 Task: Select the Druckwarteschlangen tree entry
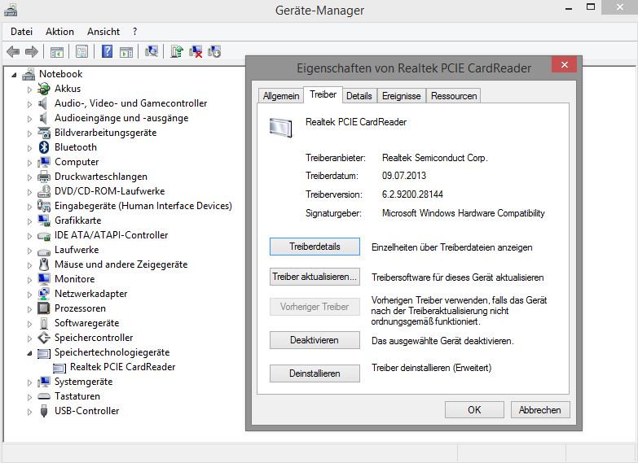101,177
